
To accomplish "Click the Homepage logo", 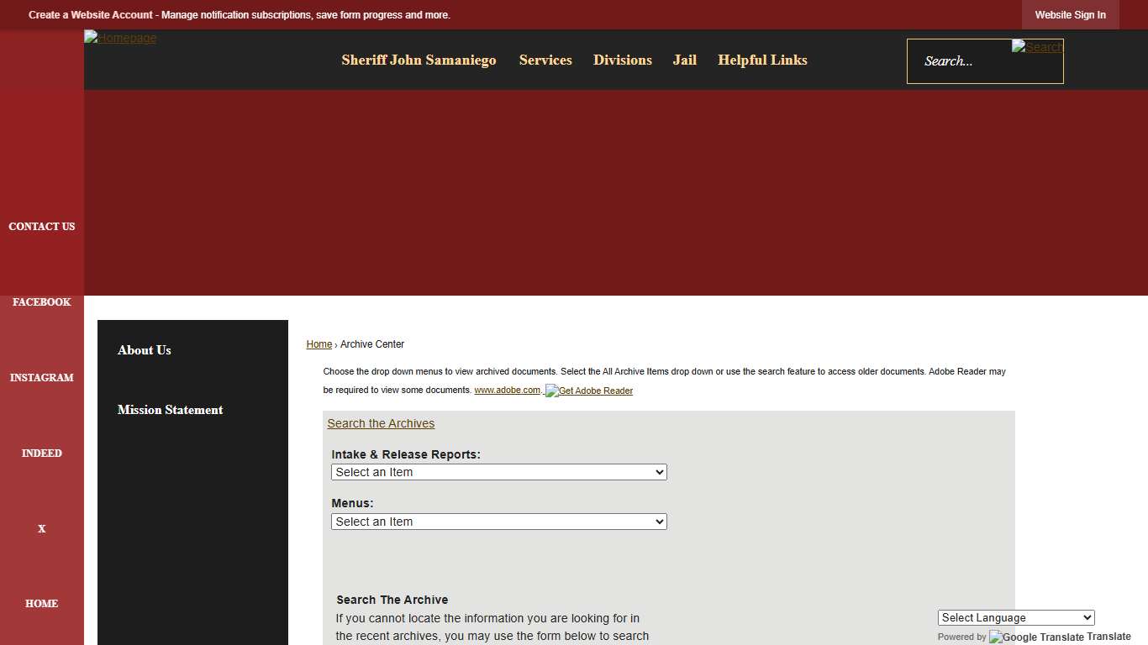I will pyautogui.click(x=119, y=38).
